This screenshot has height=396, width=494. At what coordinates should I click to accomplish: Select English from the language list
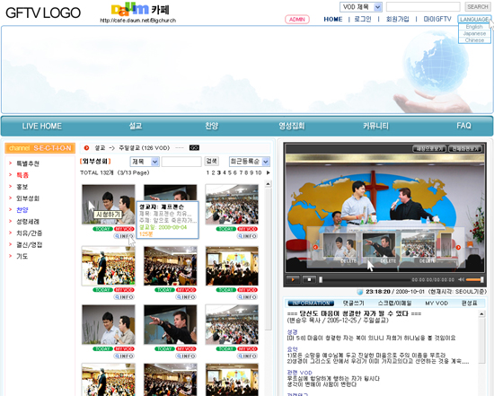474,27
